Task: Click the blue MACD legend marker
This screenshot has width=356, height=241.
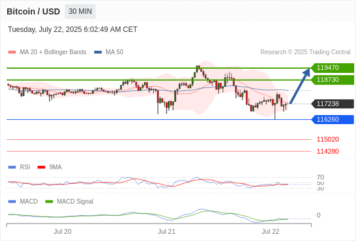Action: (12, 202)
